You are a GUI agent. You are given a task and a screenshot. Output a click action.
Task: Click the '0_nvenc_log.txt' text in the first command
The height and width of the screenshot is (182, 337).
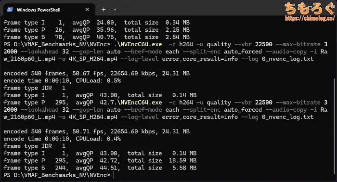(x=288, y=59)
